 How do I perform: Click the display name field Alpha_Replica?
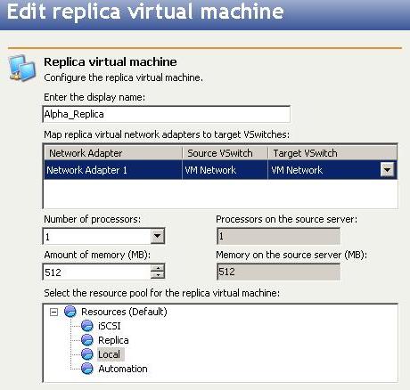tap(167, 114)
